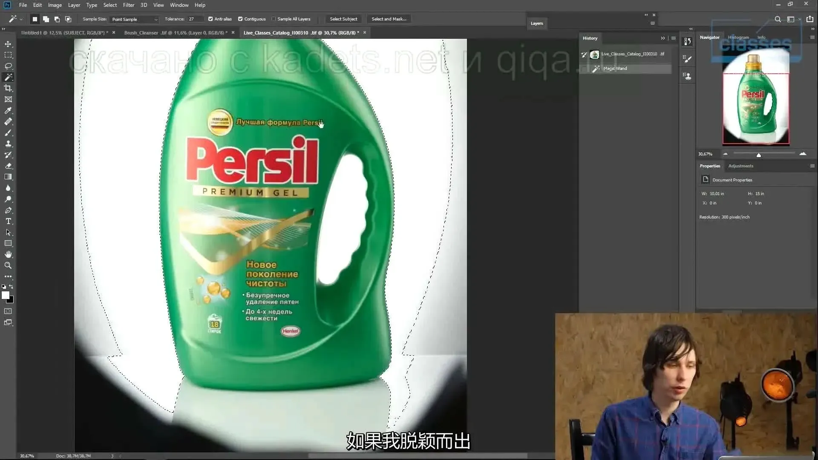Select the History Brush tool

tap(8, 155)
